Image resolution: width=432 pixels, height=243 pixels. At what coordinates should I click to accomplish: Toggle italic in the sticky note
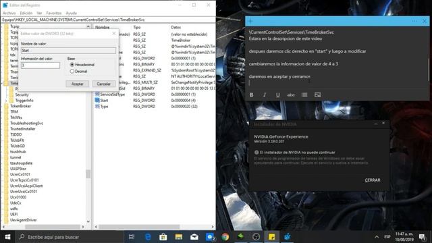coord(265,94)
